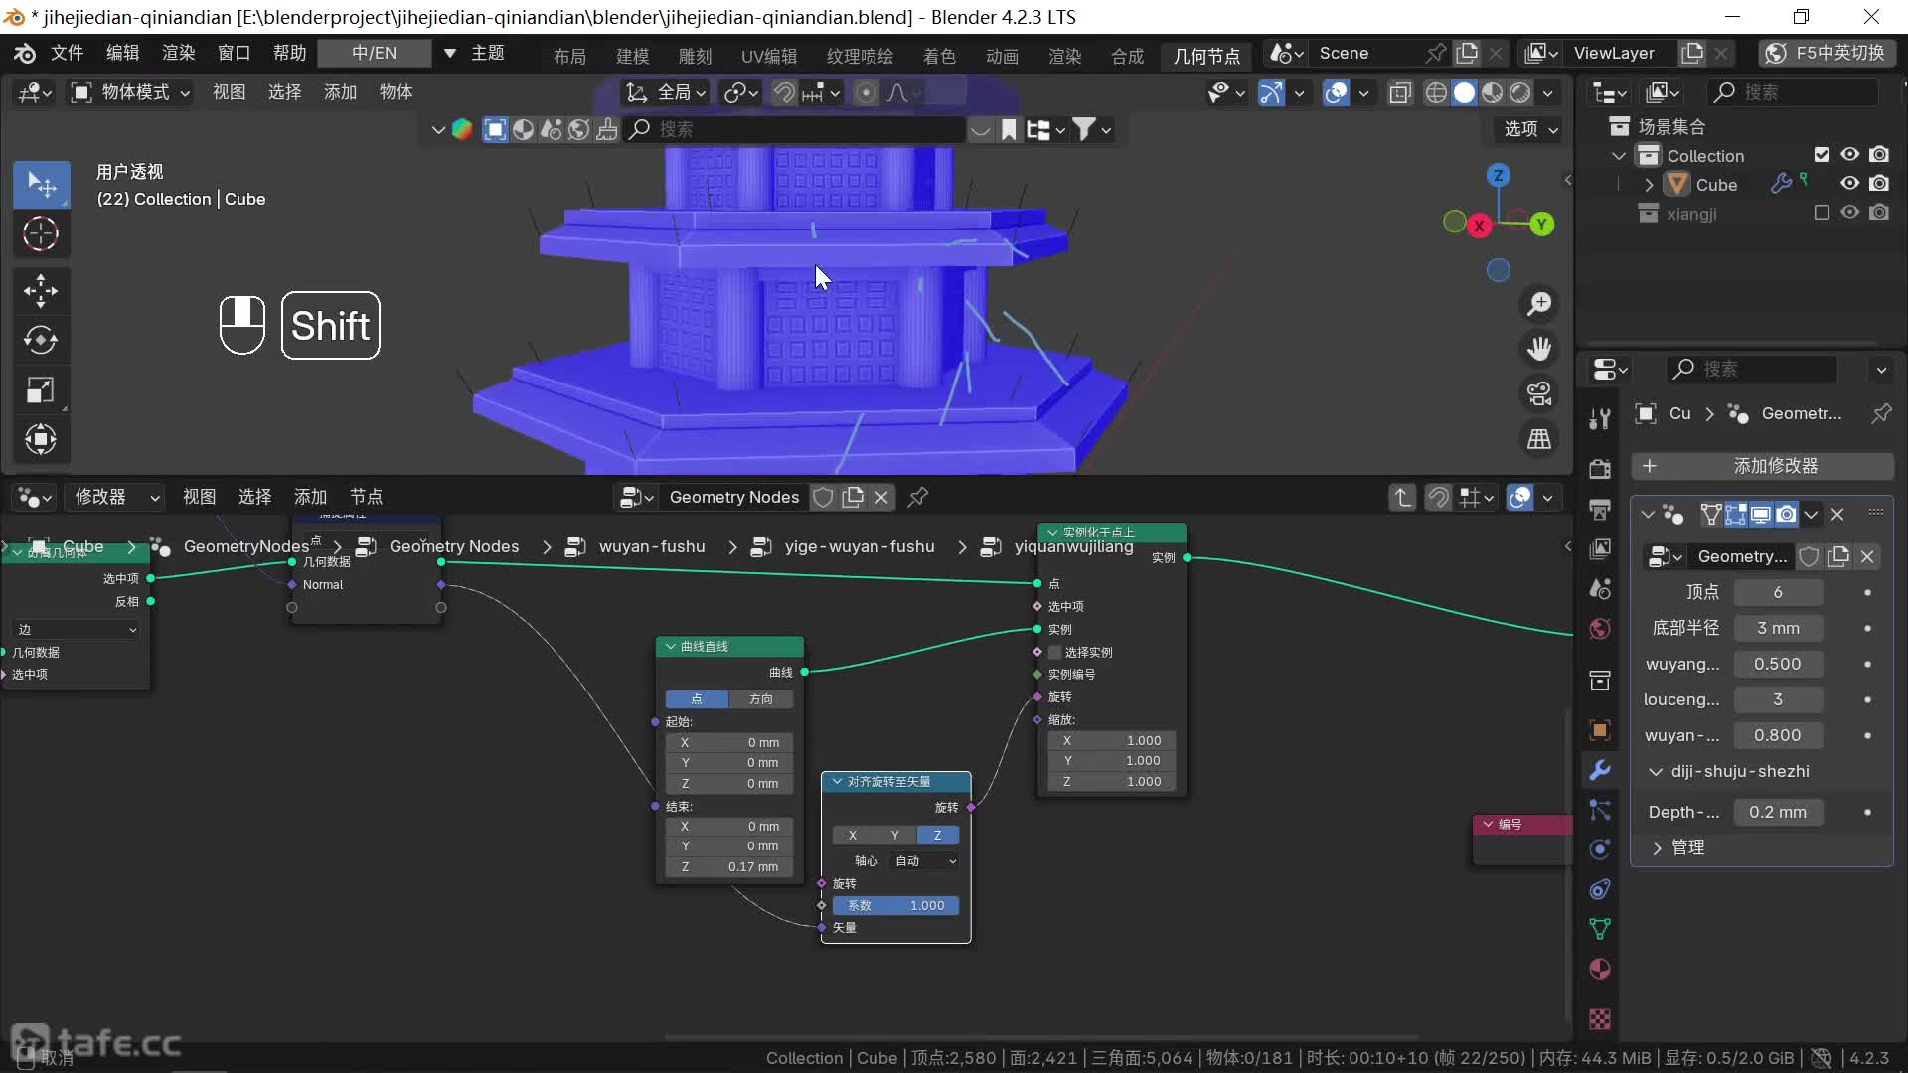Image resolution: width=1908 pixels, height=1073 pixels.
Task: Hide Cube object in outliner
Action: click(x=1849, y=184)
